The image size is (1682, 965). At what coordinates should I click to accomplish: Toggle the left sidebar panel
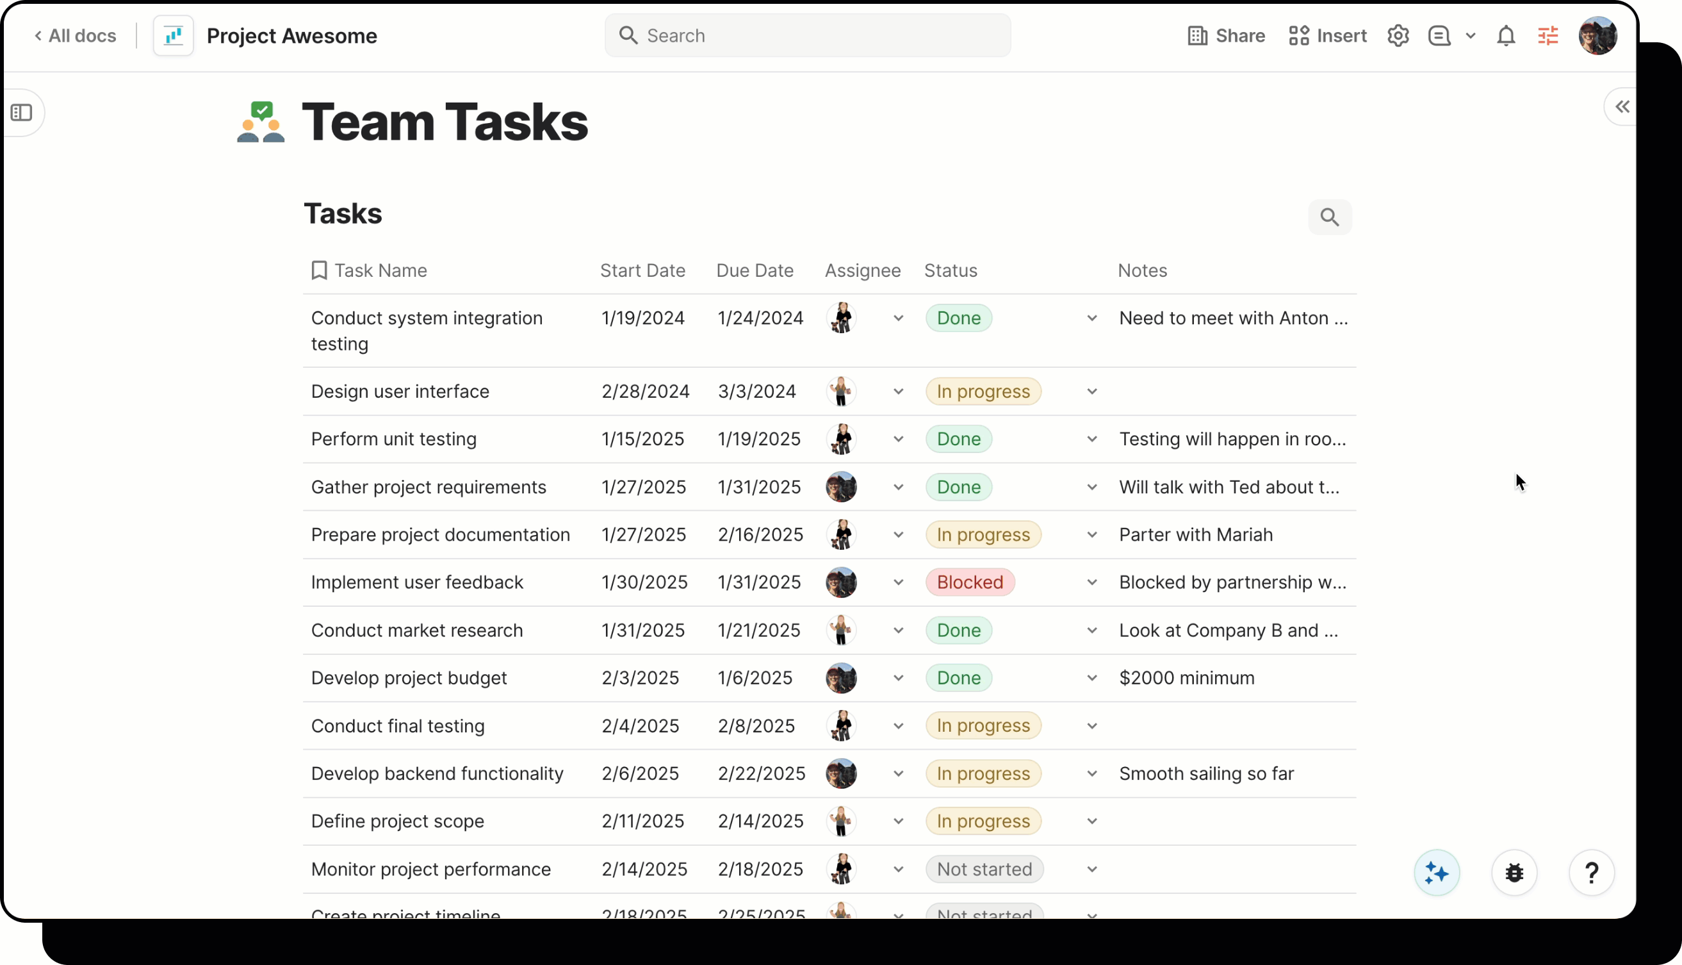(x=22, y=113)
